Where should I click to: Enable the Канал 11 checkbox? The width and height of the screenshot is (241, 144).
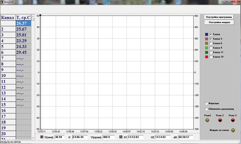pyautogui.click(x=211, y=52)
